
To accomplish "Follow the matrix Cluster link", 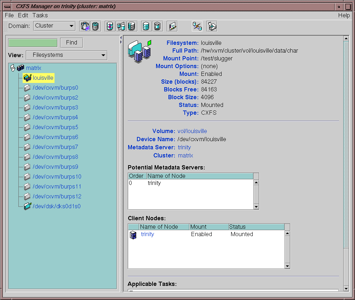I will pos(185,156).
